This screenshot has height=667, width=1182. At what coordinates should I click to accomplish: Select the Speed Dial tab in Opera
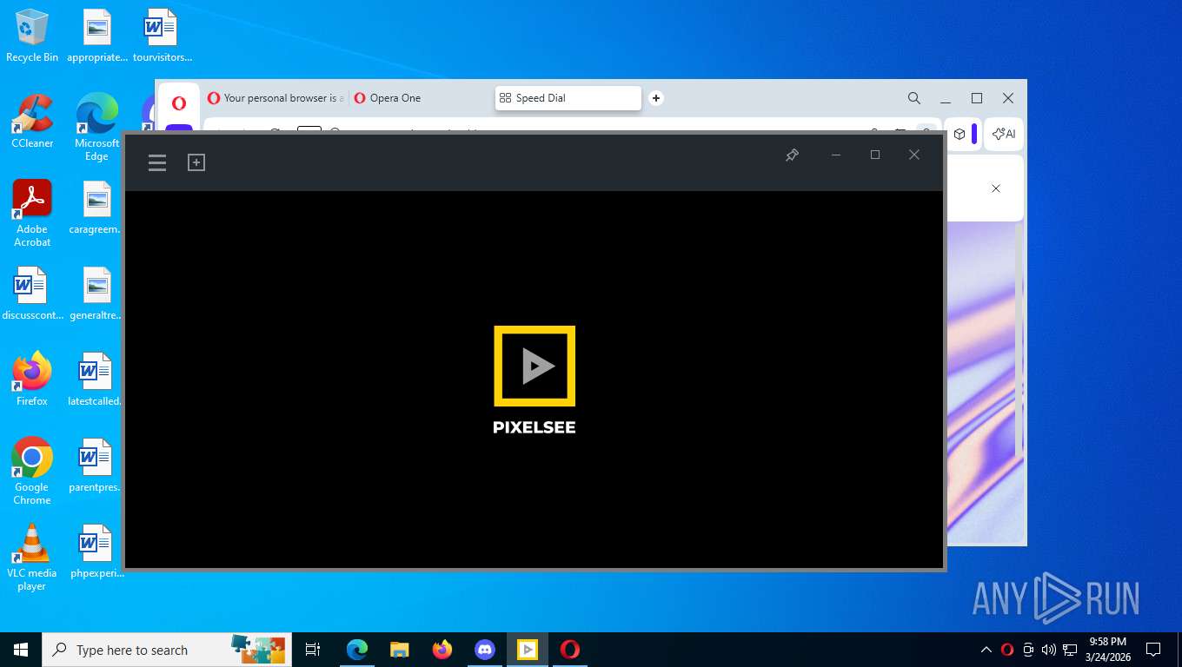tap(568, 98)
